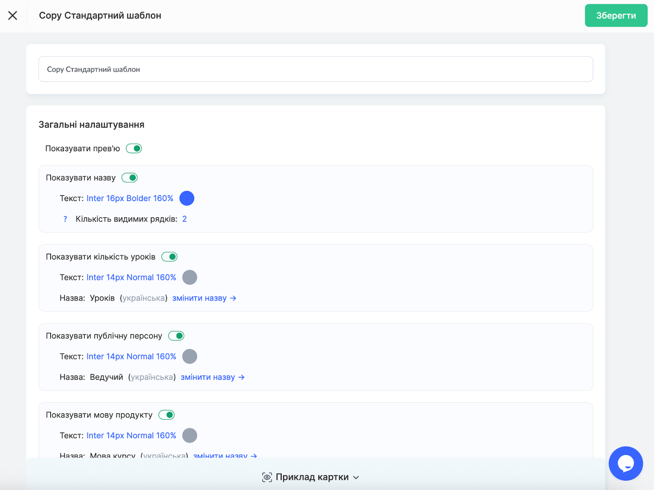Screen dimensions: 654x490
Task: Expand the Приклад картки chevron
Action: pyautogui.click(x=356, y=477)
